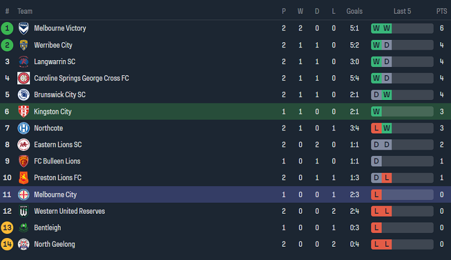Image resolution: width=451 pixels, height=260 pixels.
Task: Sort table by PTS column header
Action: click(x=441, y=11)
